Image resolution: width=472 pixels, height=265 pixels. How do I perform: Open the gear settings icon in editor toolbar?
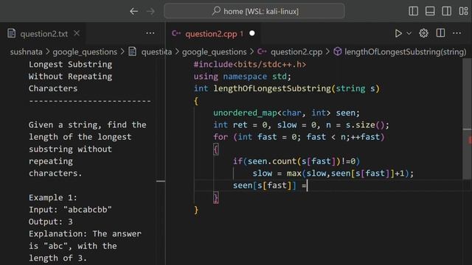[423, 33]
